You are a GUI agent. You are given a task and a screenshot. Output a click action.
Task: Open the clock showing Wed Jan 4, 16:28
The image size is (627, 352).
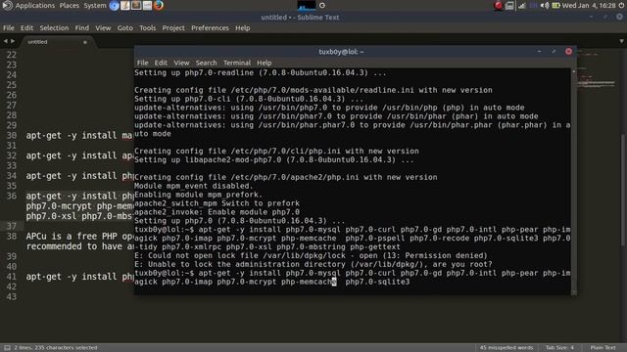coord(589,6)
